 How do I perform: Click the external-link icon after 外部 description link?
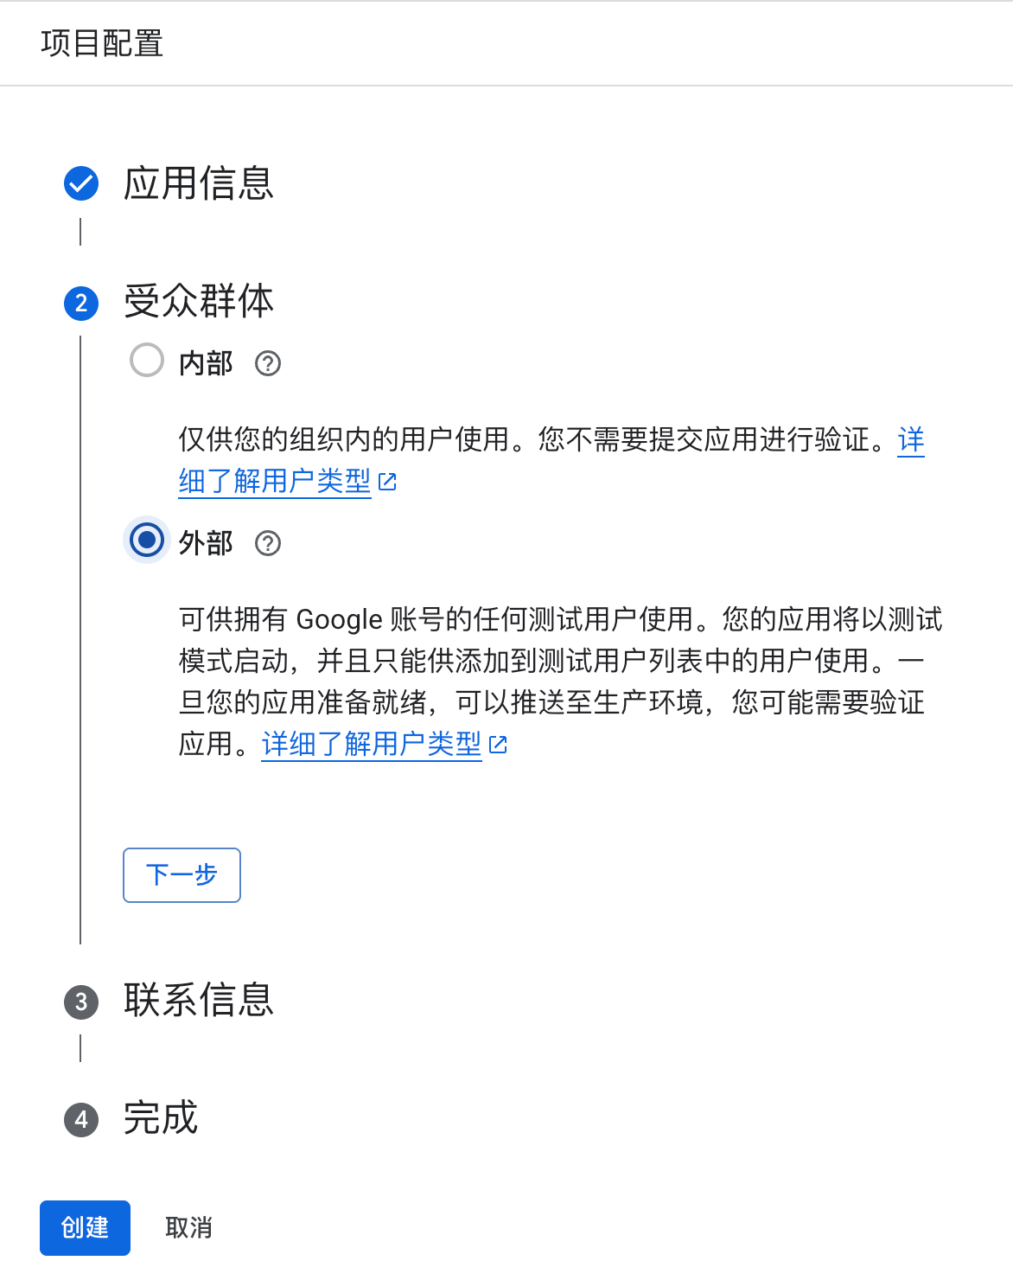pyautogui.click(x=498, y=745)
